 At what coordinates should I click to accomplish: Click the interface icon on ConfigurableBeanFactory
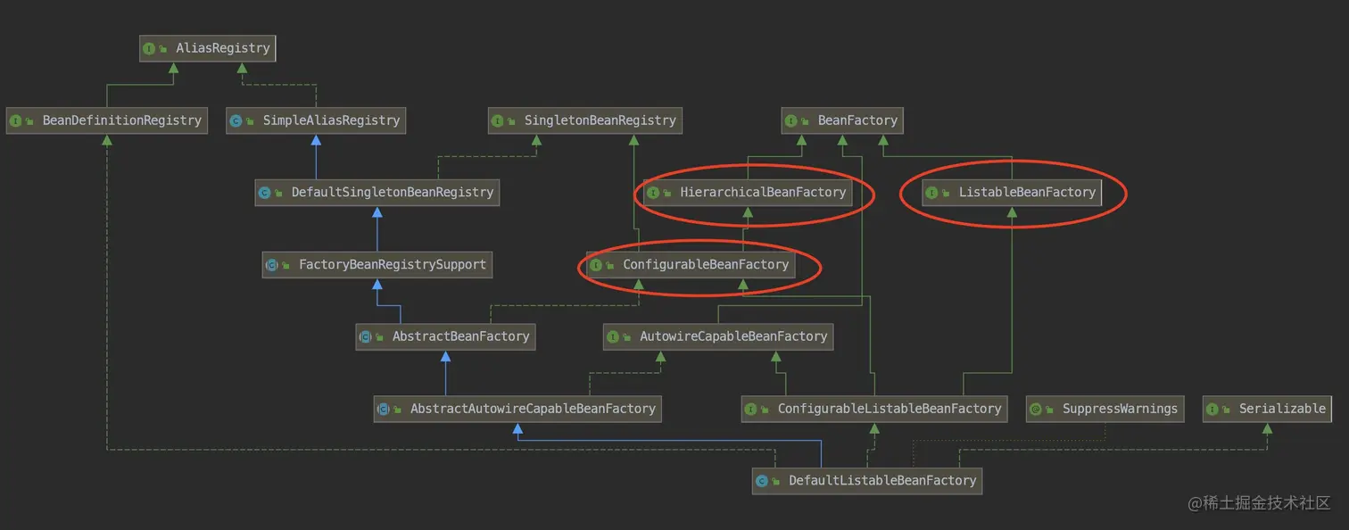[x=596, y=265]
